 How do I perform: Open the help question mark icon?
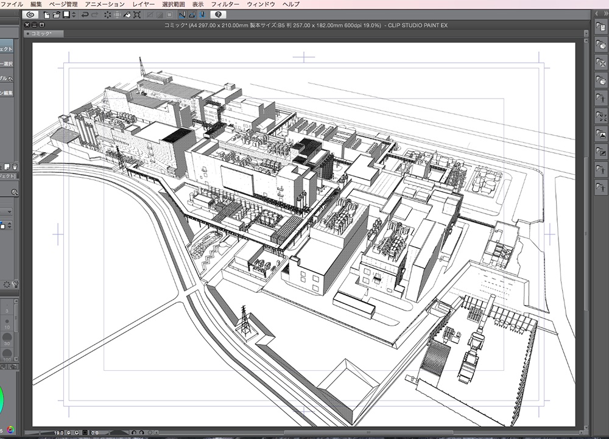click(x=218, y=14)
